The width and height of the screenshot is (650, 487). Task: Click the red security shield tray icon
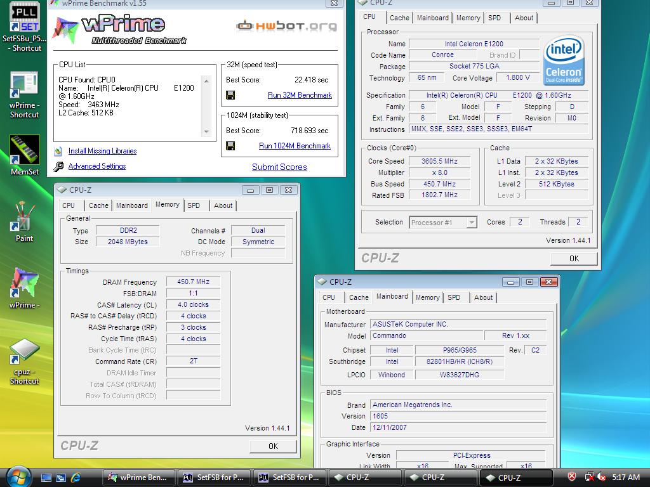click(572, 477)
